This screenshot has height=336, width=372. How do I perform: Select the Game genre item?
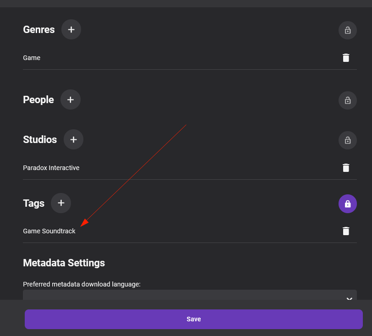[32, 58]
